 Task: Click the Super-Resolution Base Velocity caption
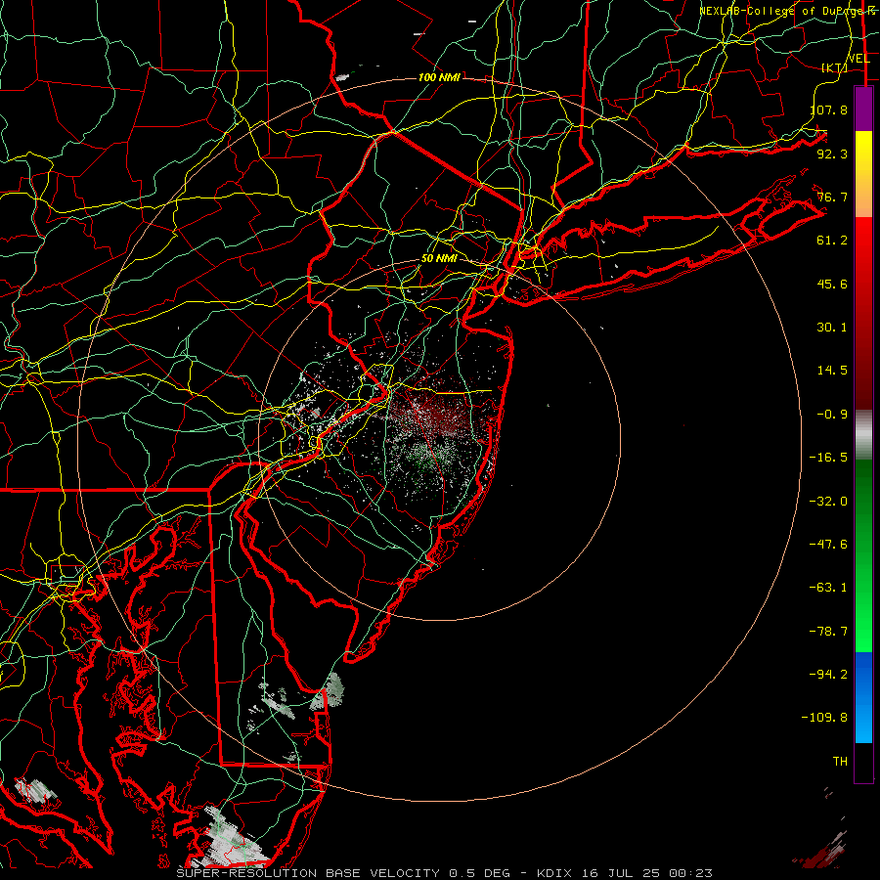(445, 873)
